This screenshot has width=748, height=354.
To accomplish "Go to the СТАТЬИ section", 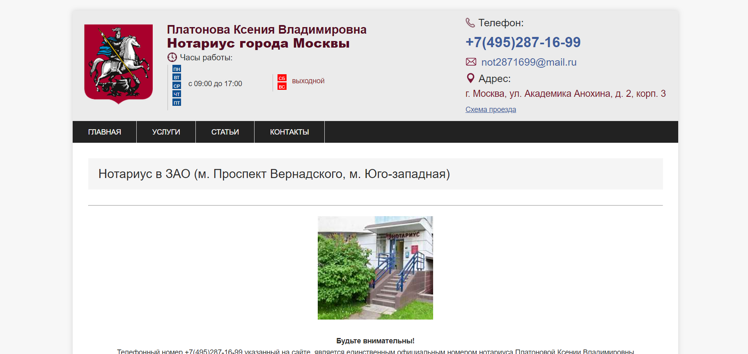I will click(225, 132).
